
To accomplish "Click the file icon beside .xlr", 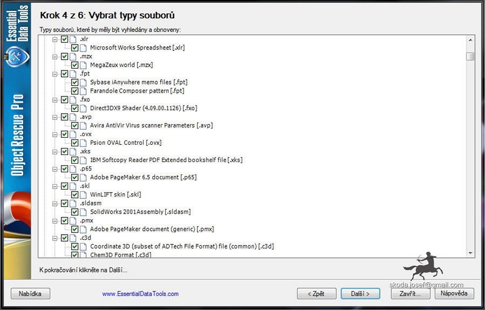I will tap(73, 39).
